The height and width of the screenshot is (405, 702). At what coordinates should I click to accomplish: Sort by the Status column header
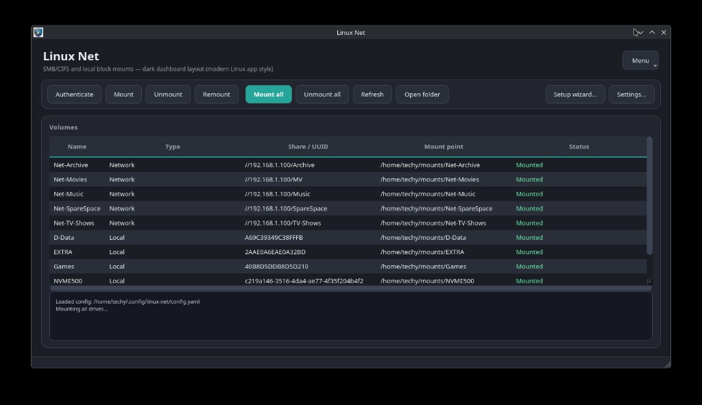click(579, 147)
